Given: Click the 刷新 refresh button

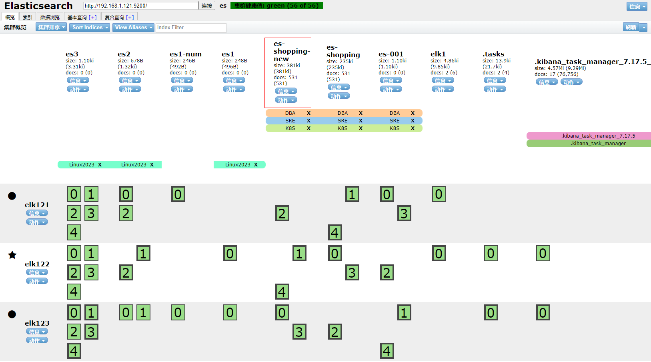Looking at the screenshot, I should pyautogui.click(x=631, y=27).
